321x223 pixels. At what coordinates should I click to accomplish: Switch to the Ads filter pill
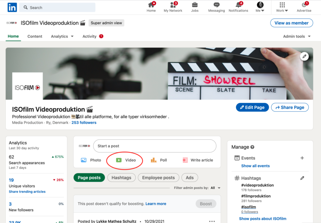coord(190,178)
